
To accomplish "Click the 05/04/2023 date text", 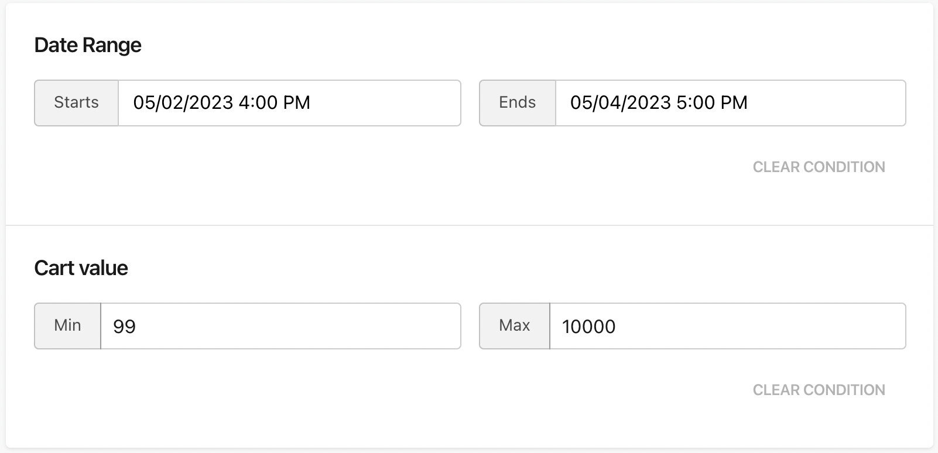I will [x=621, y=102].
